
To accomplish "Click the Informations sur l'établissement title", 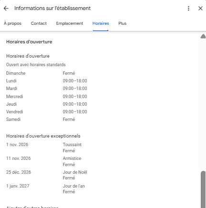I will (x=52, y=8).
